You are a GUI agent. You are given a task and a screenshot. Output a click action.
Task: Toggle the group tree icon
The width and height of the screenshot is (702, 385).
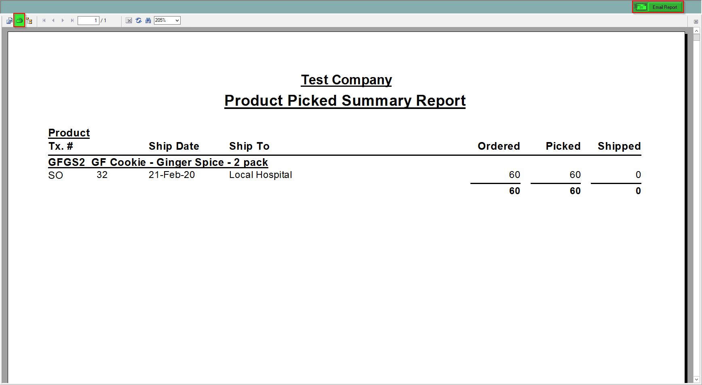29,21
